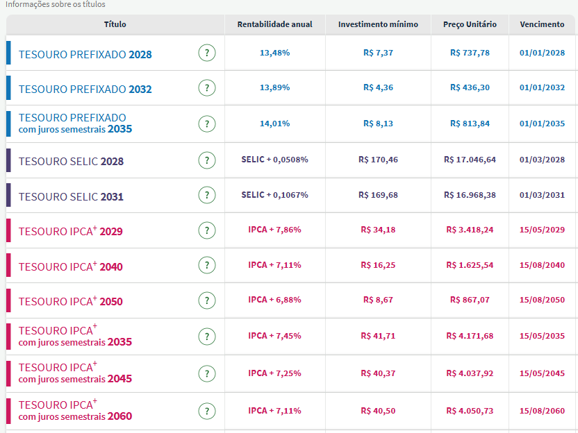Screen dimensions: 578x433
Task: Open Tesouro IPCA+ com juros semestrais 2060
Action: coord(75,410)
